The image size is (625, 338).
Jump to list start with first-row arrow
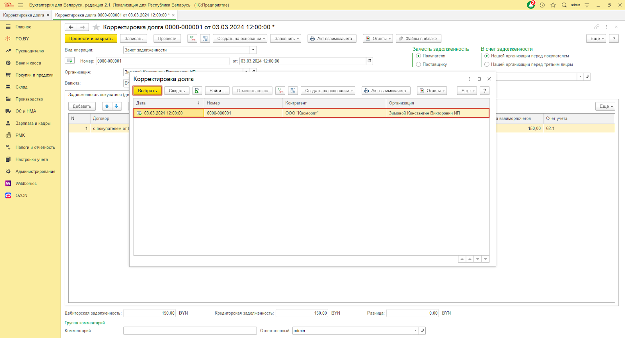coord(462,259)
